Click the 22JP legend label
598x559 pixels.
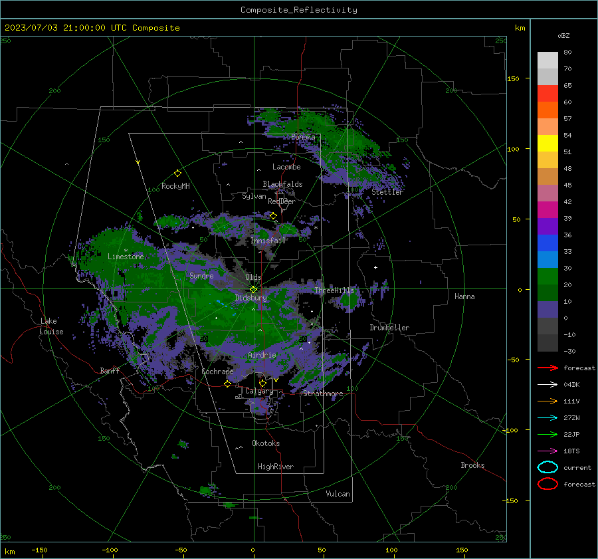[x=571, y=434]
